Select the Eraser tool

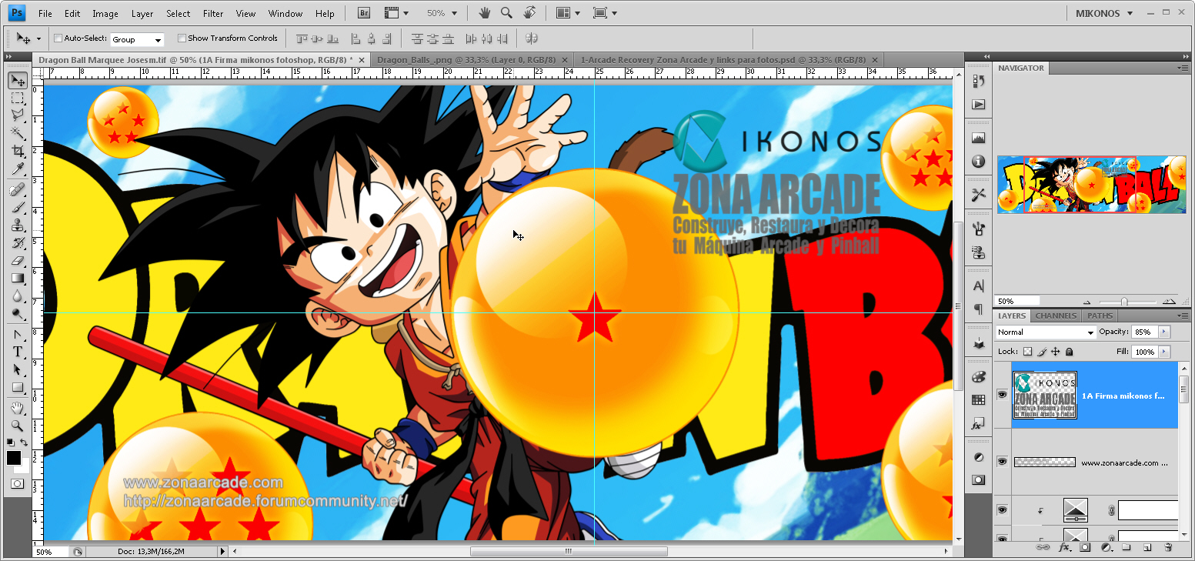[18, 260]
